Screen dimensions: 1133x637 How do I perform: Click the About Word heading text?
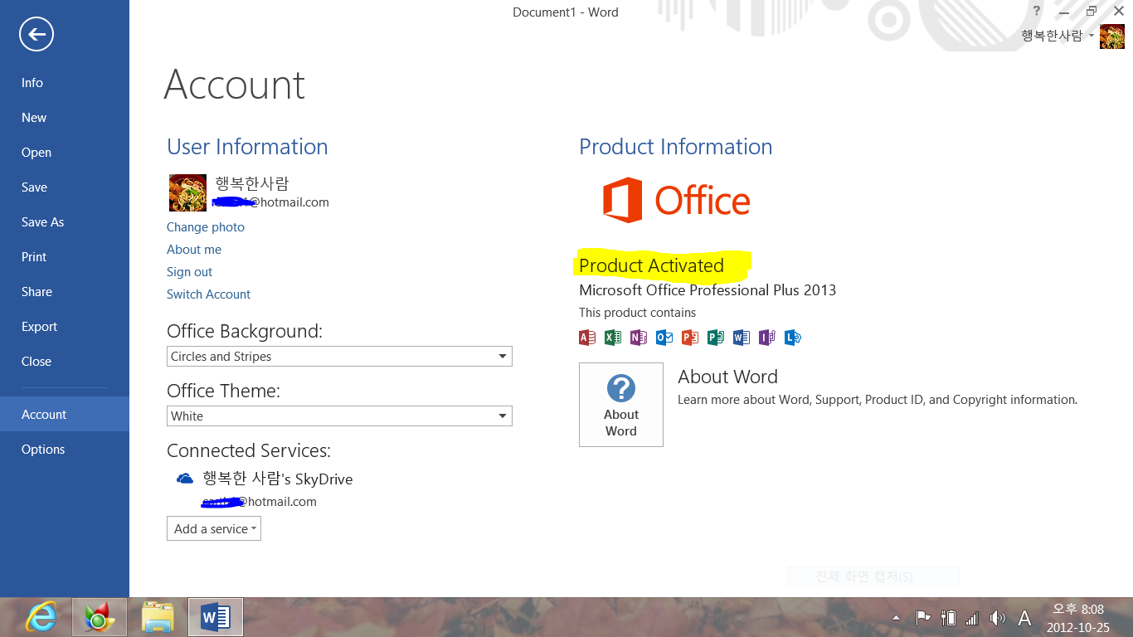(727, 377)
